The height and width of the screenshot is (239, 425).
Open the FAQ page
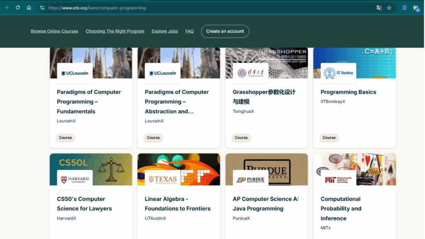tap(189, 31)
